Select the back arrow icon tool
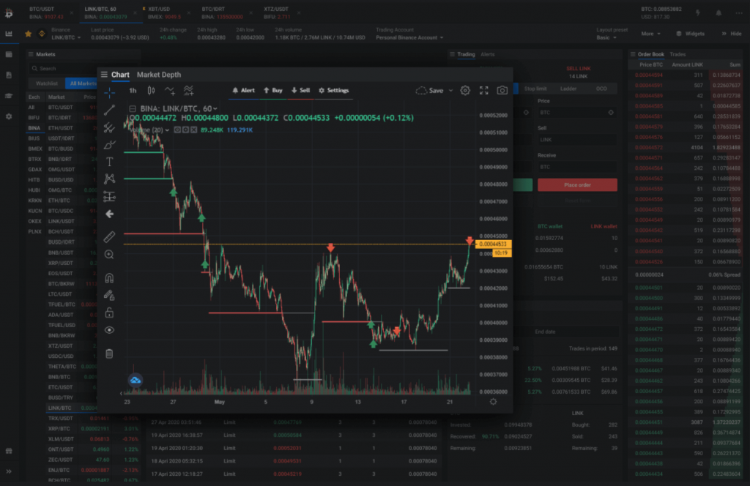This screenshot has width=750, height=486. [x=110, y=214]
